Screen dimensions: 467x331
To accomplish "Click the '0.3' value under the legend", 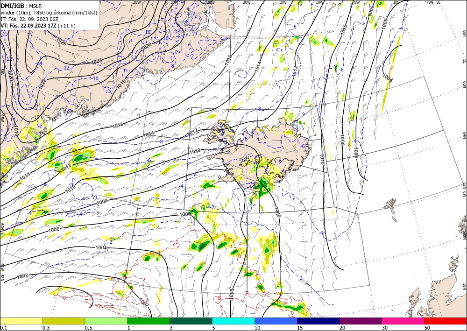I will 45,328.
